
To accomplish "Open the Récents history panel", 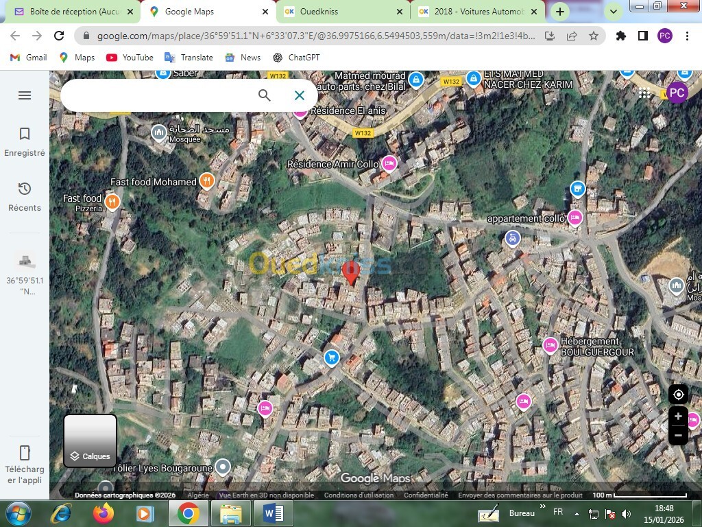I will tap(25, 197).
